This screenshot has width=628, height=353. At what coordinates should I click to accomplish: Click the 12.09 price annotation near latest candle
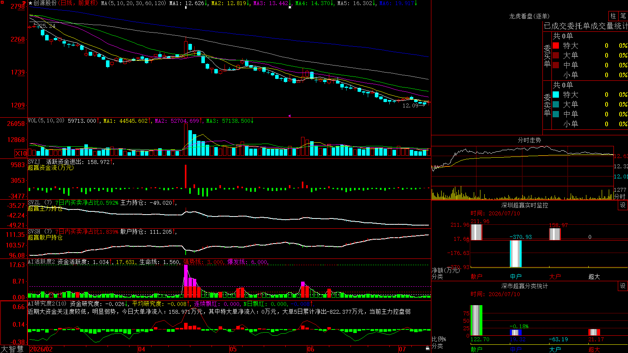click(x=411, y=106)
